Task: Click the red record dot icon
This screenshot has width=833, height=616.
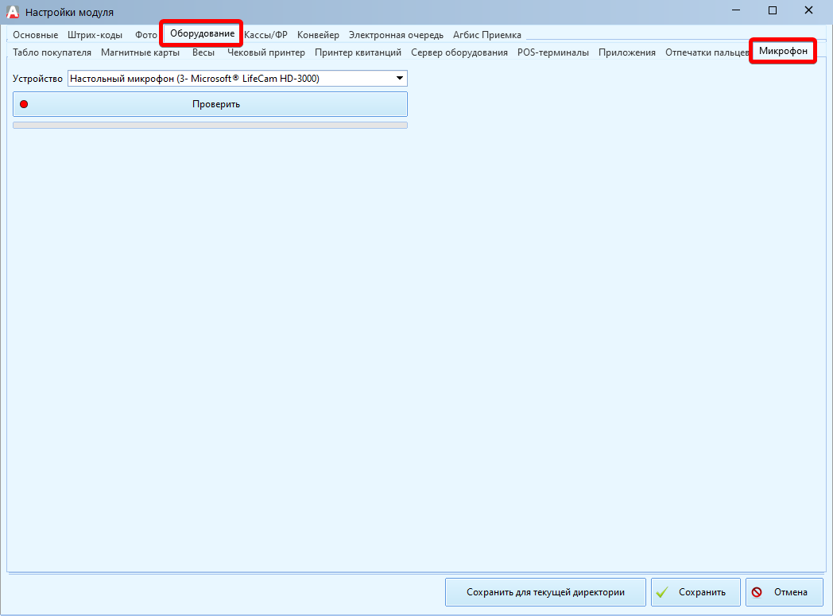Action: click(24, 104)
